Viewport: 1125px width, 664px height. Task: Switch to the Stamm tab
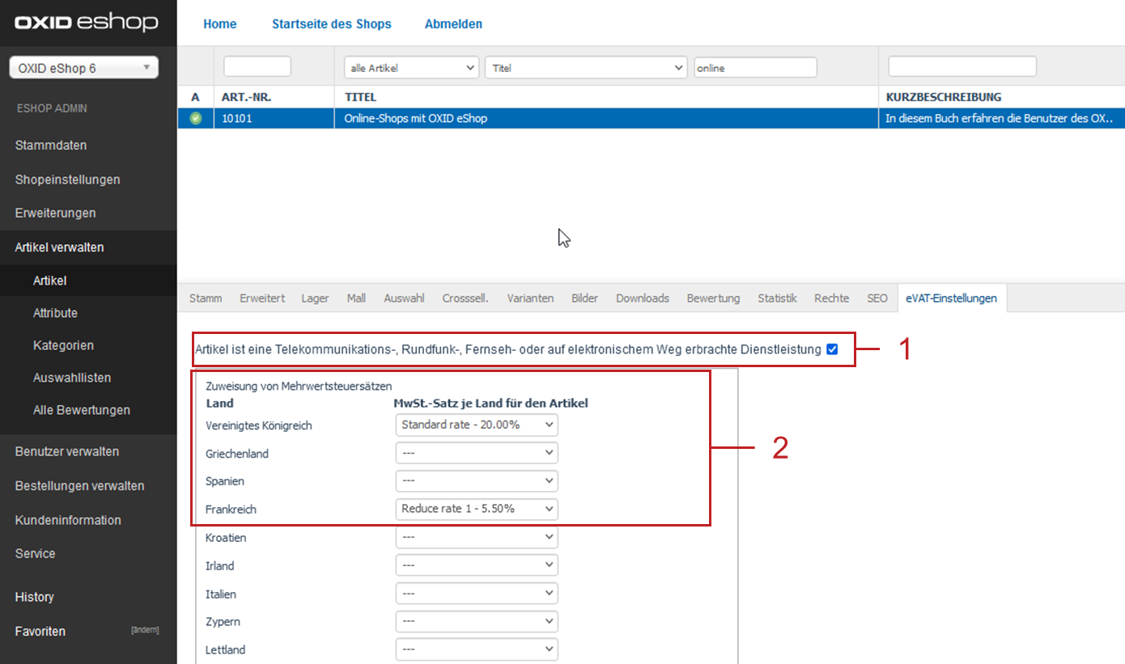(x=206, y=298)
